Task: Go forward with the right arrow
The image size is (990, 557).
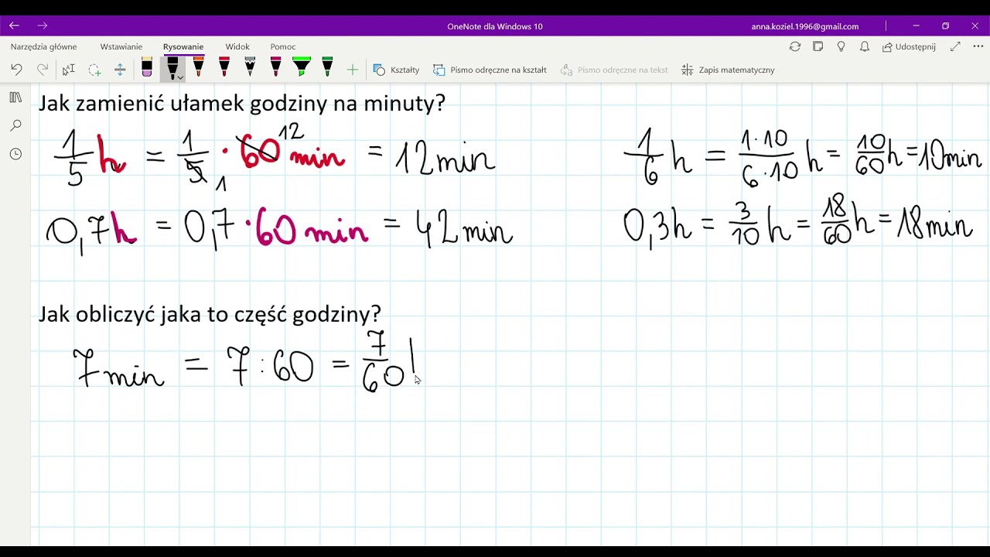Action: 42,26
